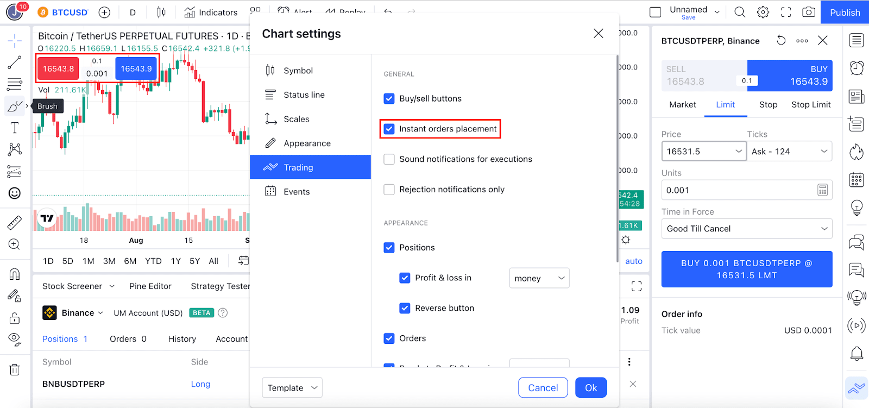Uncheck the Buy/sell buttons checkbox

click(x=389, y=98)
